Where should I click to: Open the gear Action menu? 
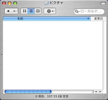pos(50,11)
